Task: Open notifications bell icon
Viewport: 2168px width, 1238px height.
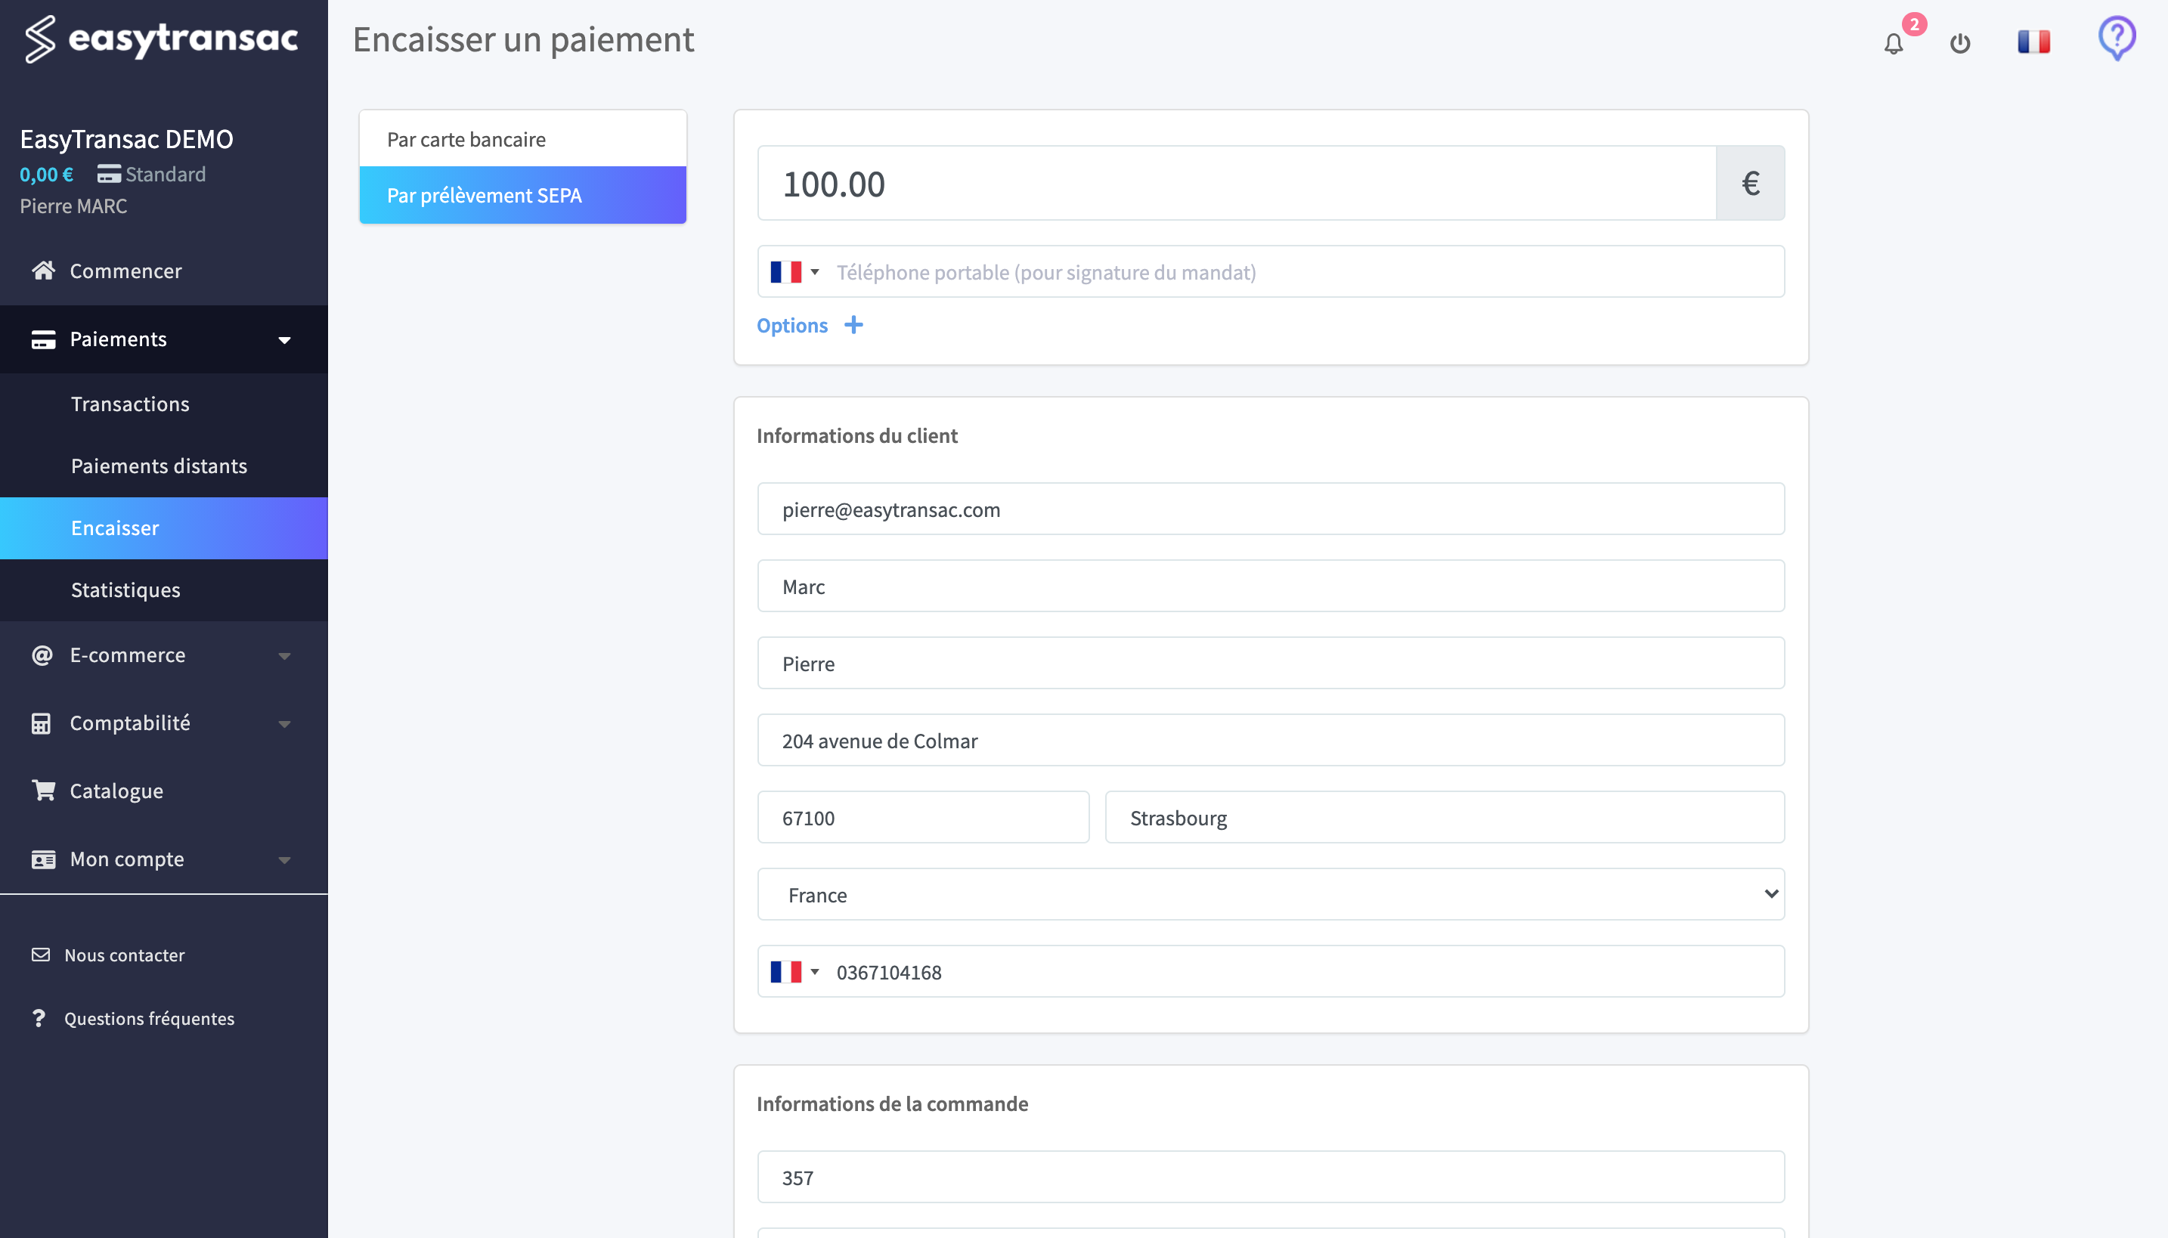Action: [1893, 43]
